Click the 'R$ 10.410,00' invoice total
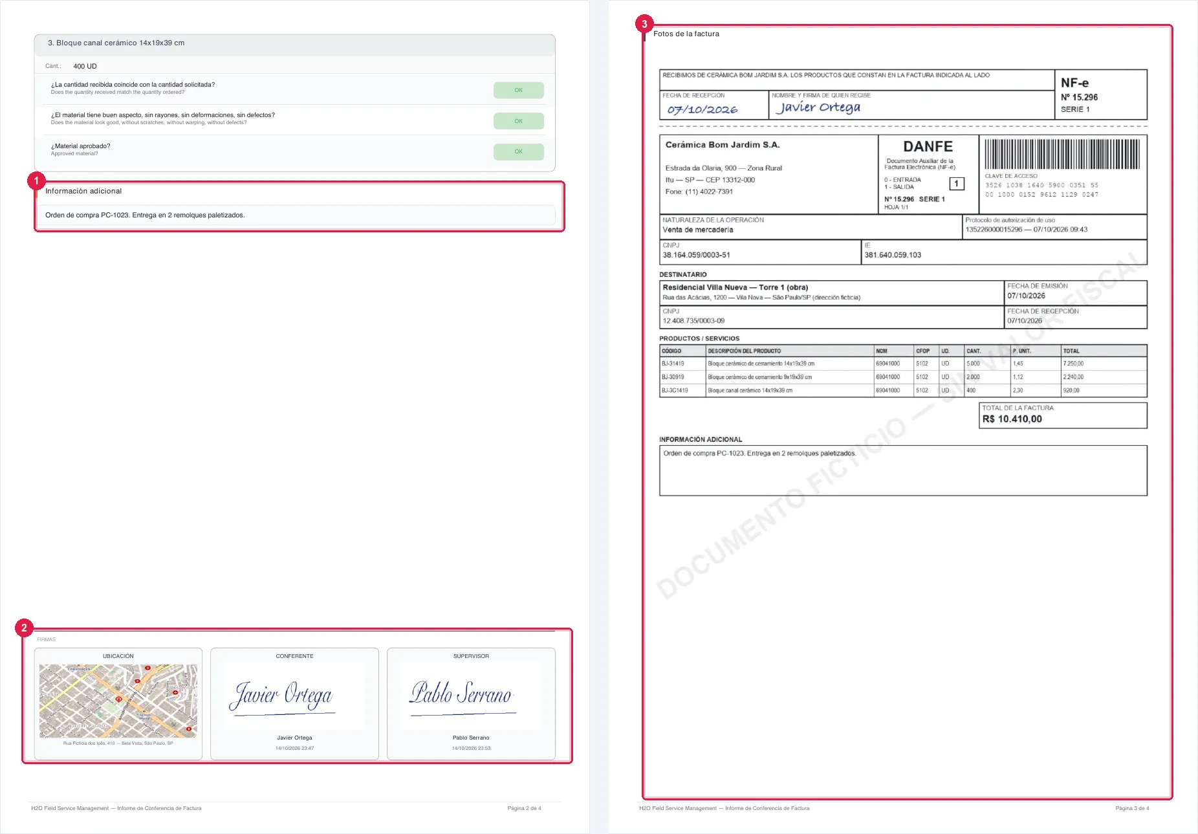Viewport: 1198px width, 834px height. (x=1012, y=419)
